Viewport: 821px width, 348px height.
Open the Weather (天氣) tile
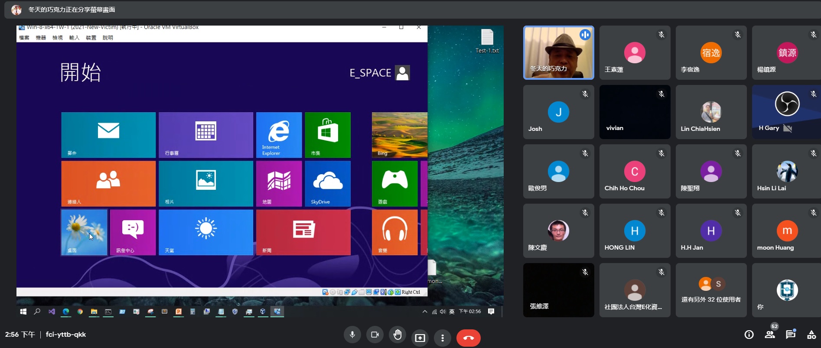(x=206, y=232)
